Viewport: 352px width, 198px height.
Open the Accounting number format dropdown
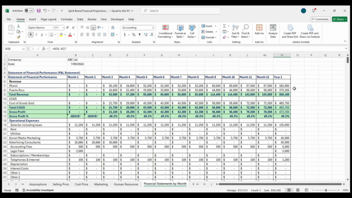tap(152, 27)
